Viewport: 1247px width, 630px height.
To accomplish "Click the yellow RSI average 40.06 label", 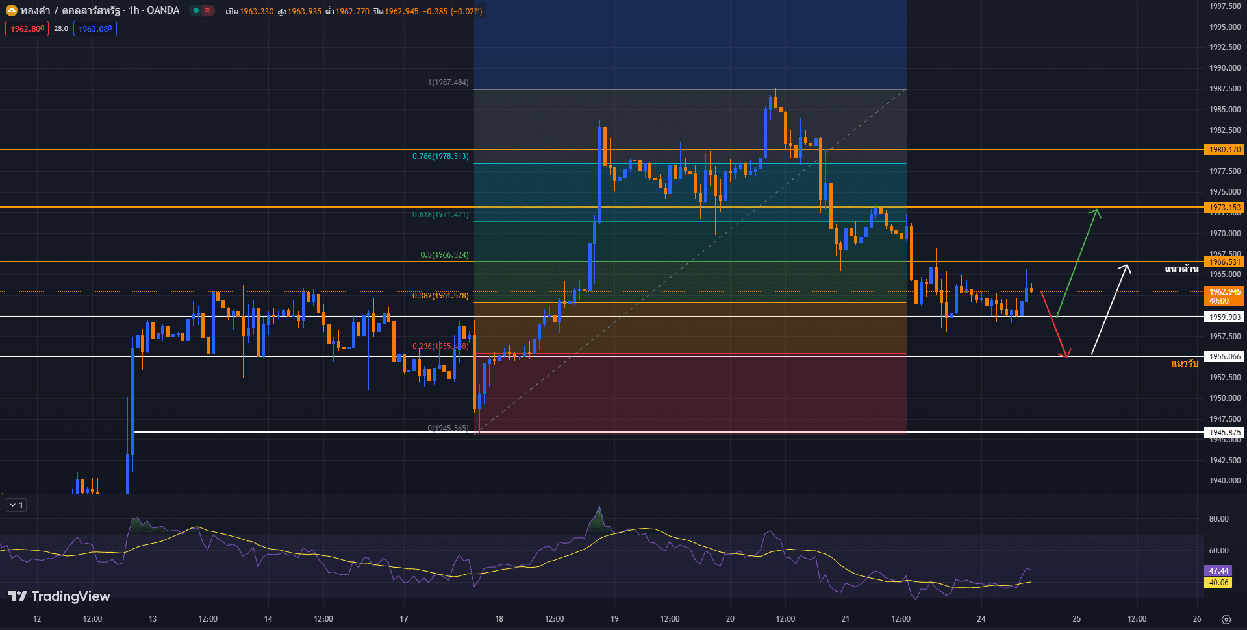I will pos(1218,583).
